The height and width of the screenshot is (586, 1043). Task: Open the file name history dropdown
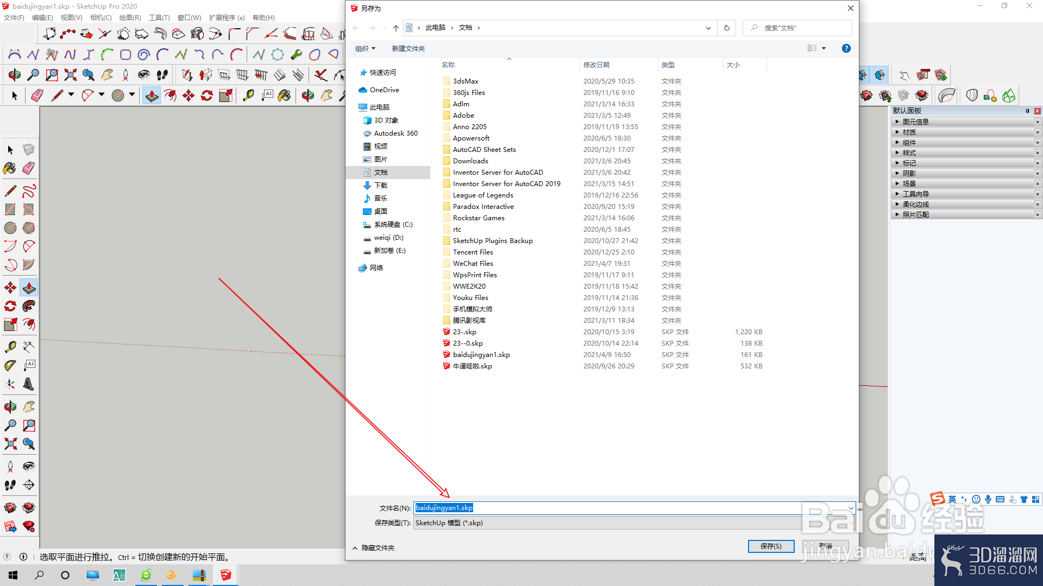[x=851, y=508]
